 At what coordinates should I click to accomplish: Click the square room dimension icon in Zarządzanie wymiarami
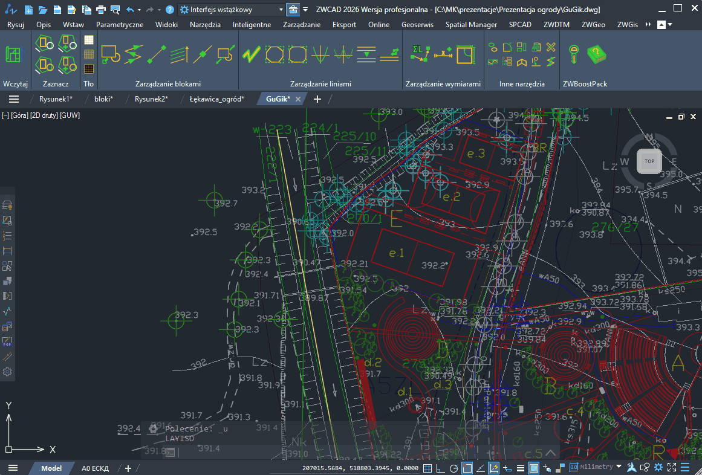click(x=466, y=54)
